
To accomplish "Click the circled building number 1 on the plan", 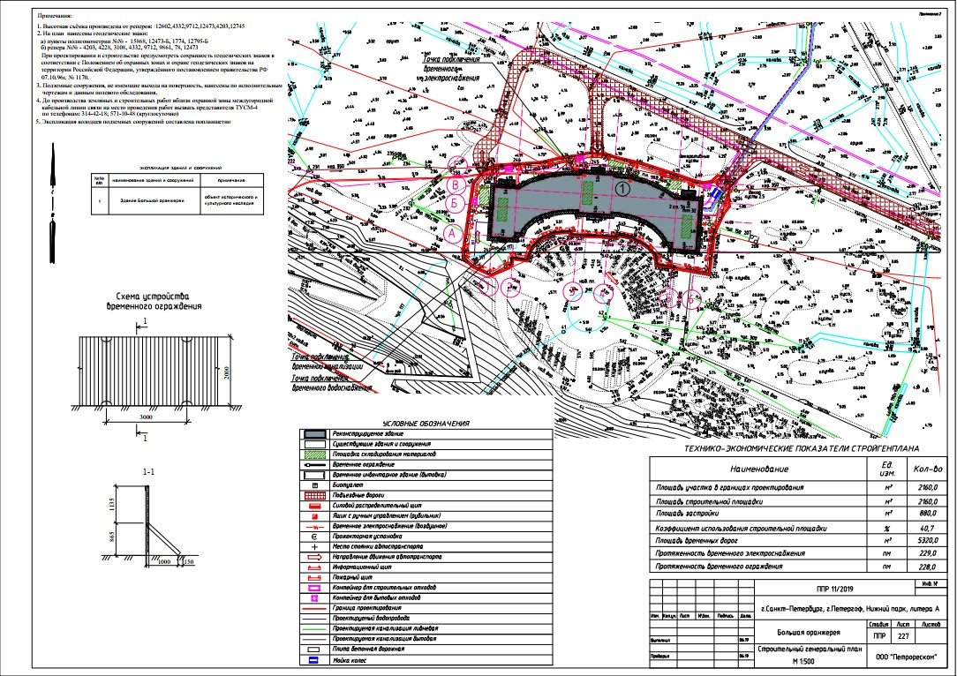I will pyautogui.click(x=622, y=189).
